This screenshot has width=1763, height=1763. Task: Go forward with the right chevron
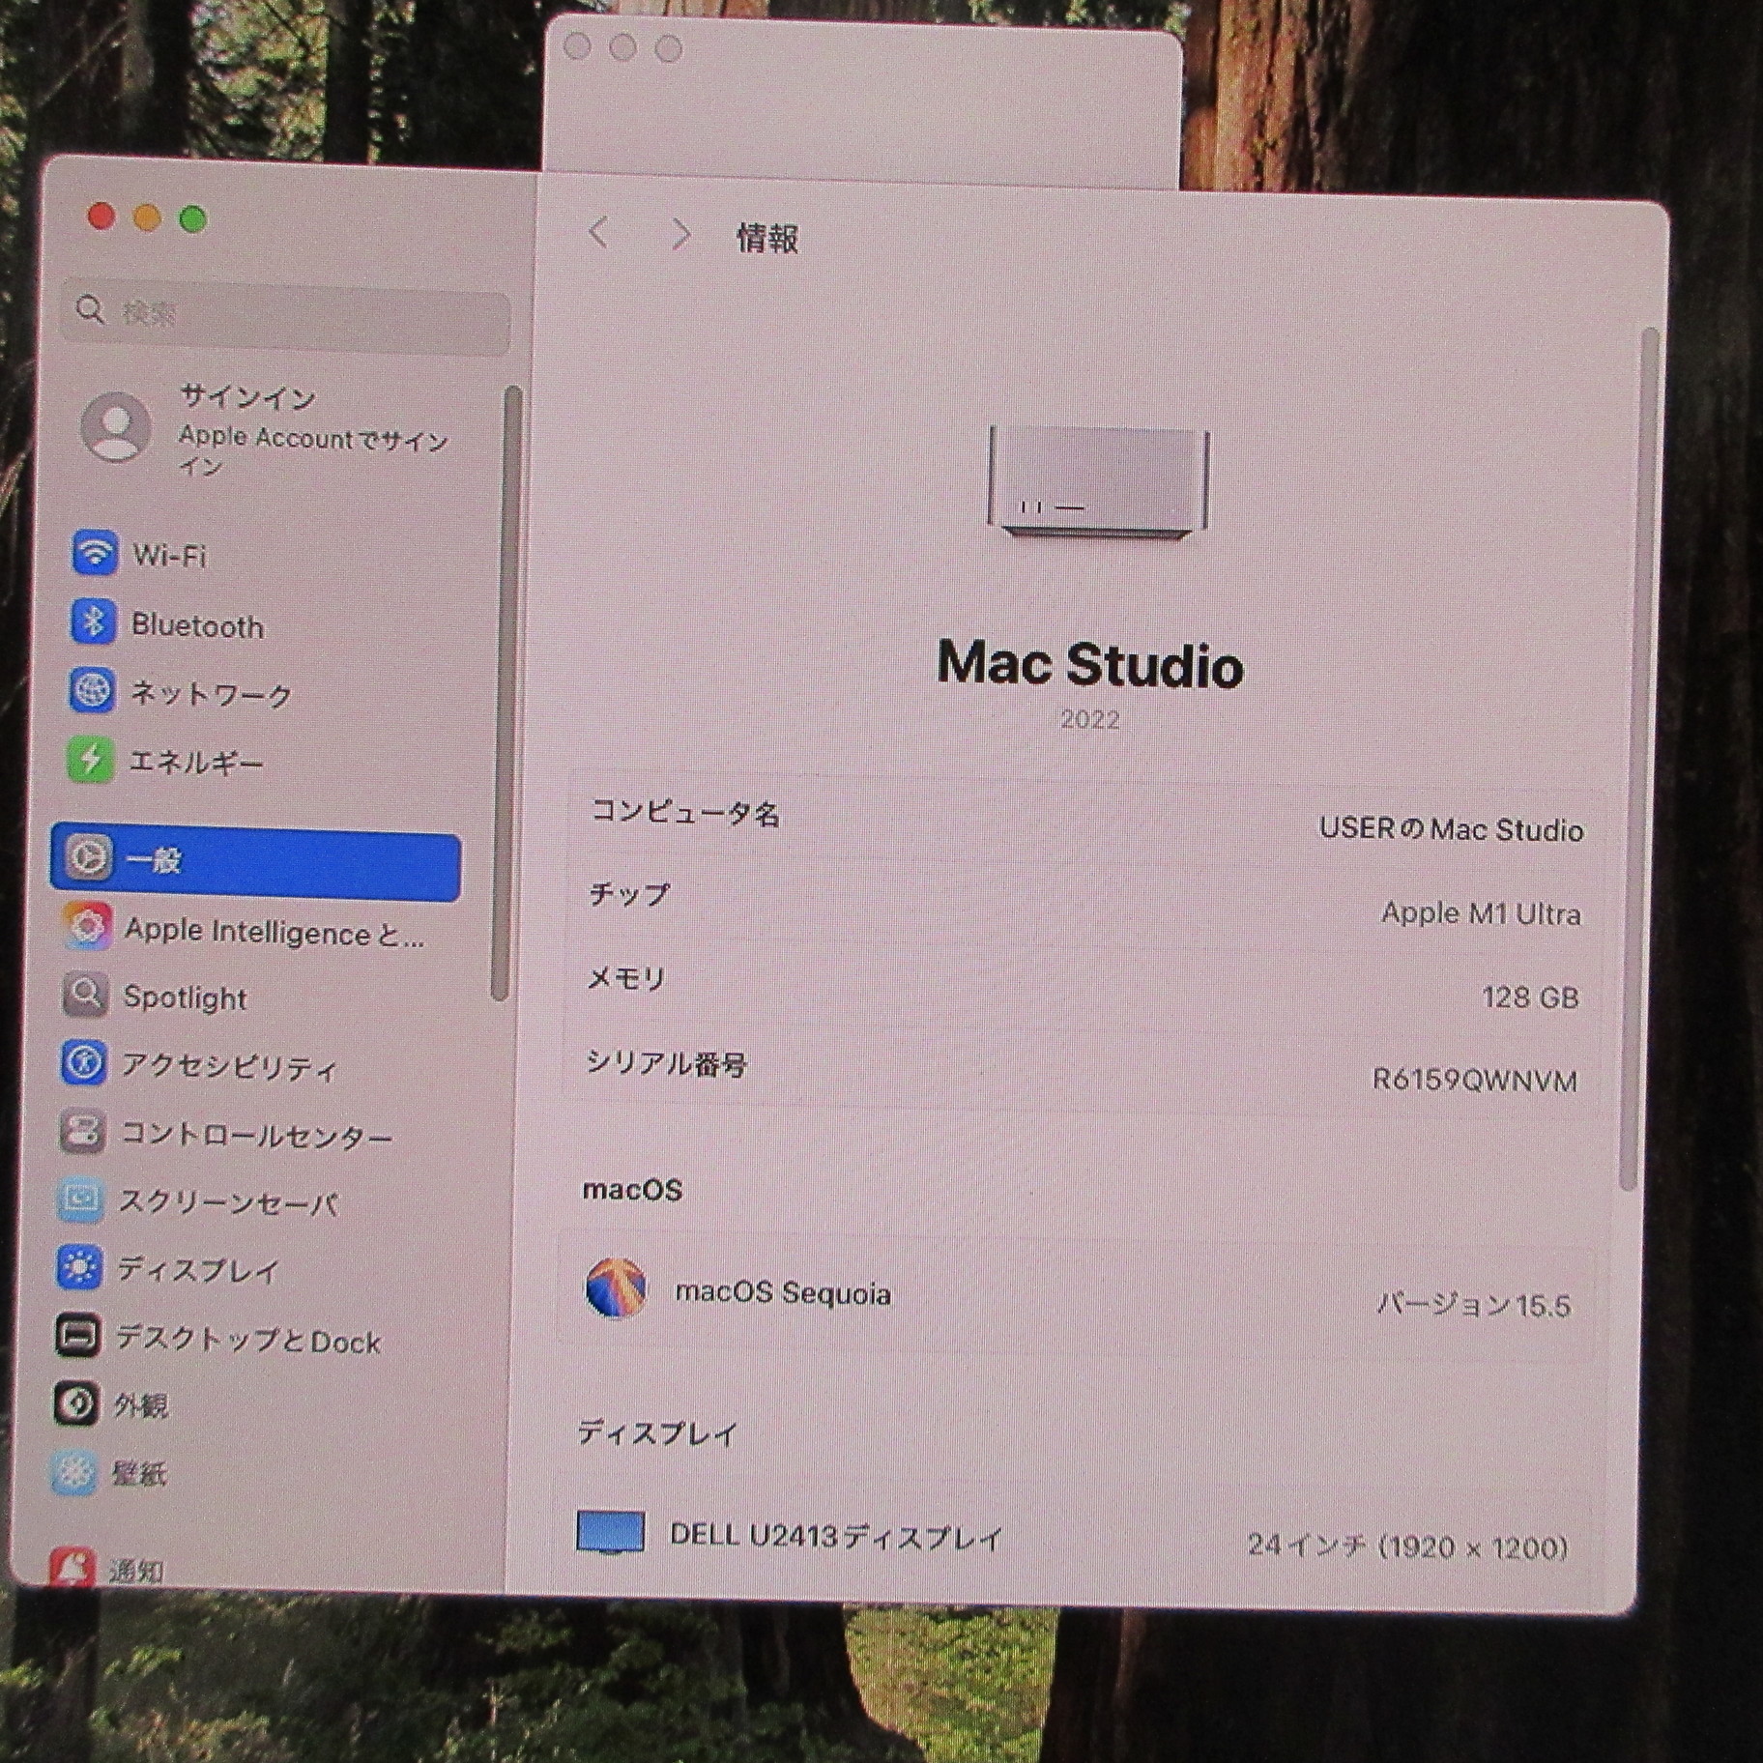[x=681, y=234]
